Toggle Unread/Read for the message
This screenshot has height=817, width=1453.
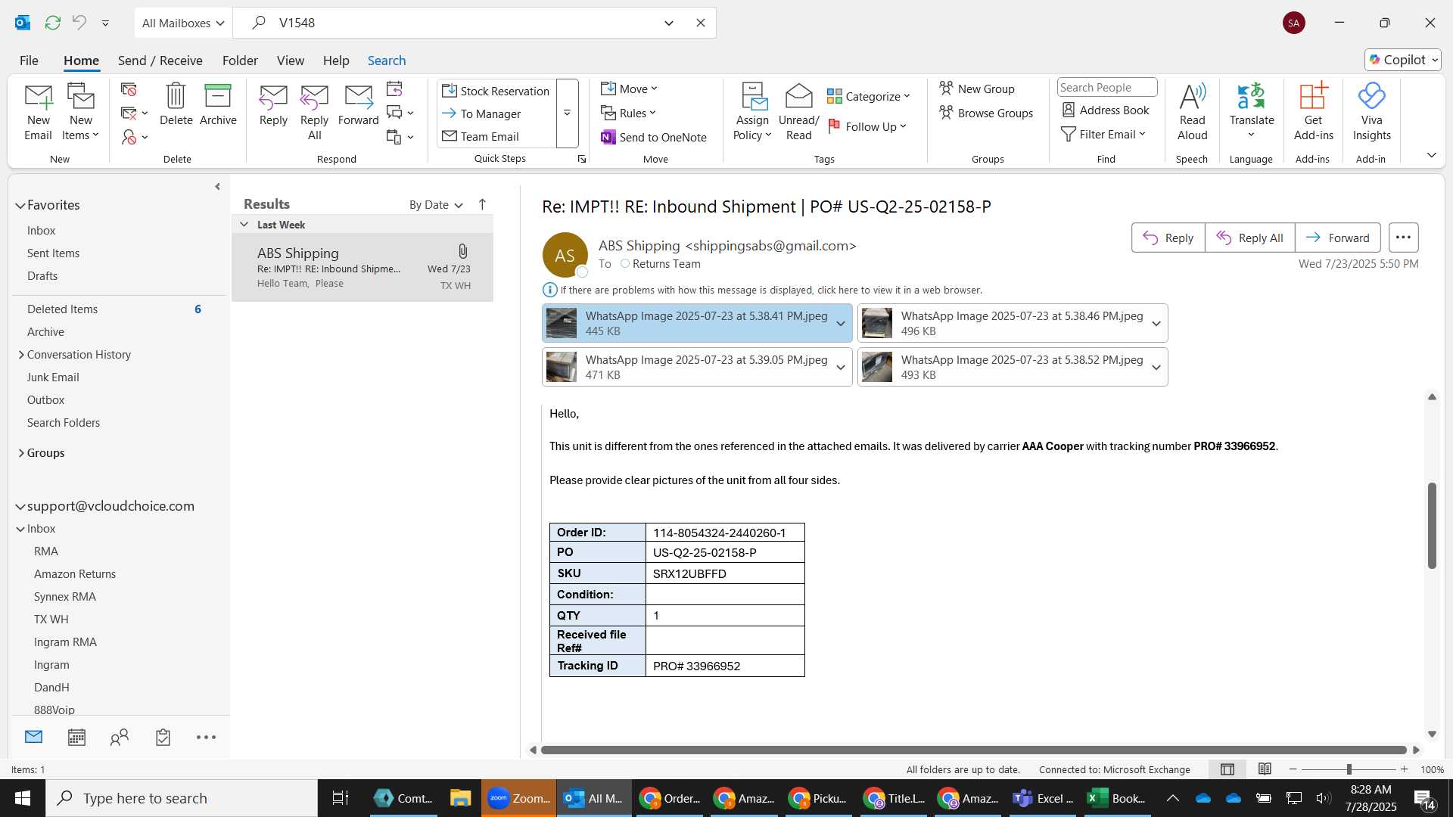pyautogui.click(x=798, y=112)
